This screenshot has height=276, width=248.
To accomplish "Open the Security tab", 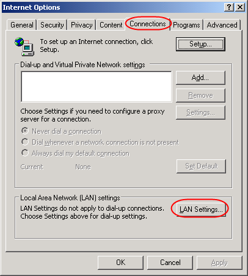I will click(x=52, y=25).
